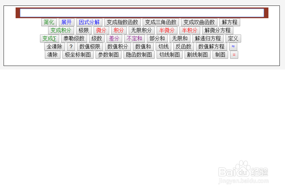Click the 切线制图 button
Screen dimensions: 285x191
point(170,55)
